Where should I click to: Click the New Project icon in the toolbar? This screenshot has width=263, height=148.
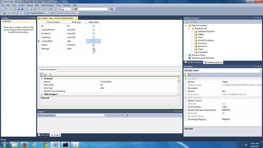[4, 9]
